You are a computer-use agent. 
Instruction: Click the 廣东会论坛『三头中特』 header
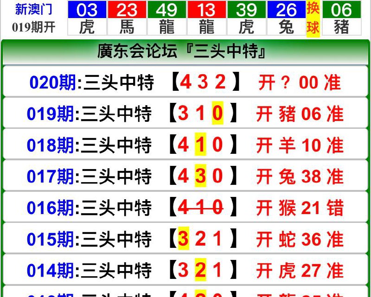181,51
